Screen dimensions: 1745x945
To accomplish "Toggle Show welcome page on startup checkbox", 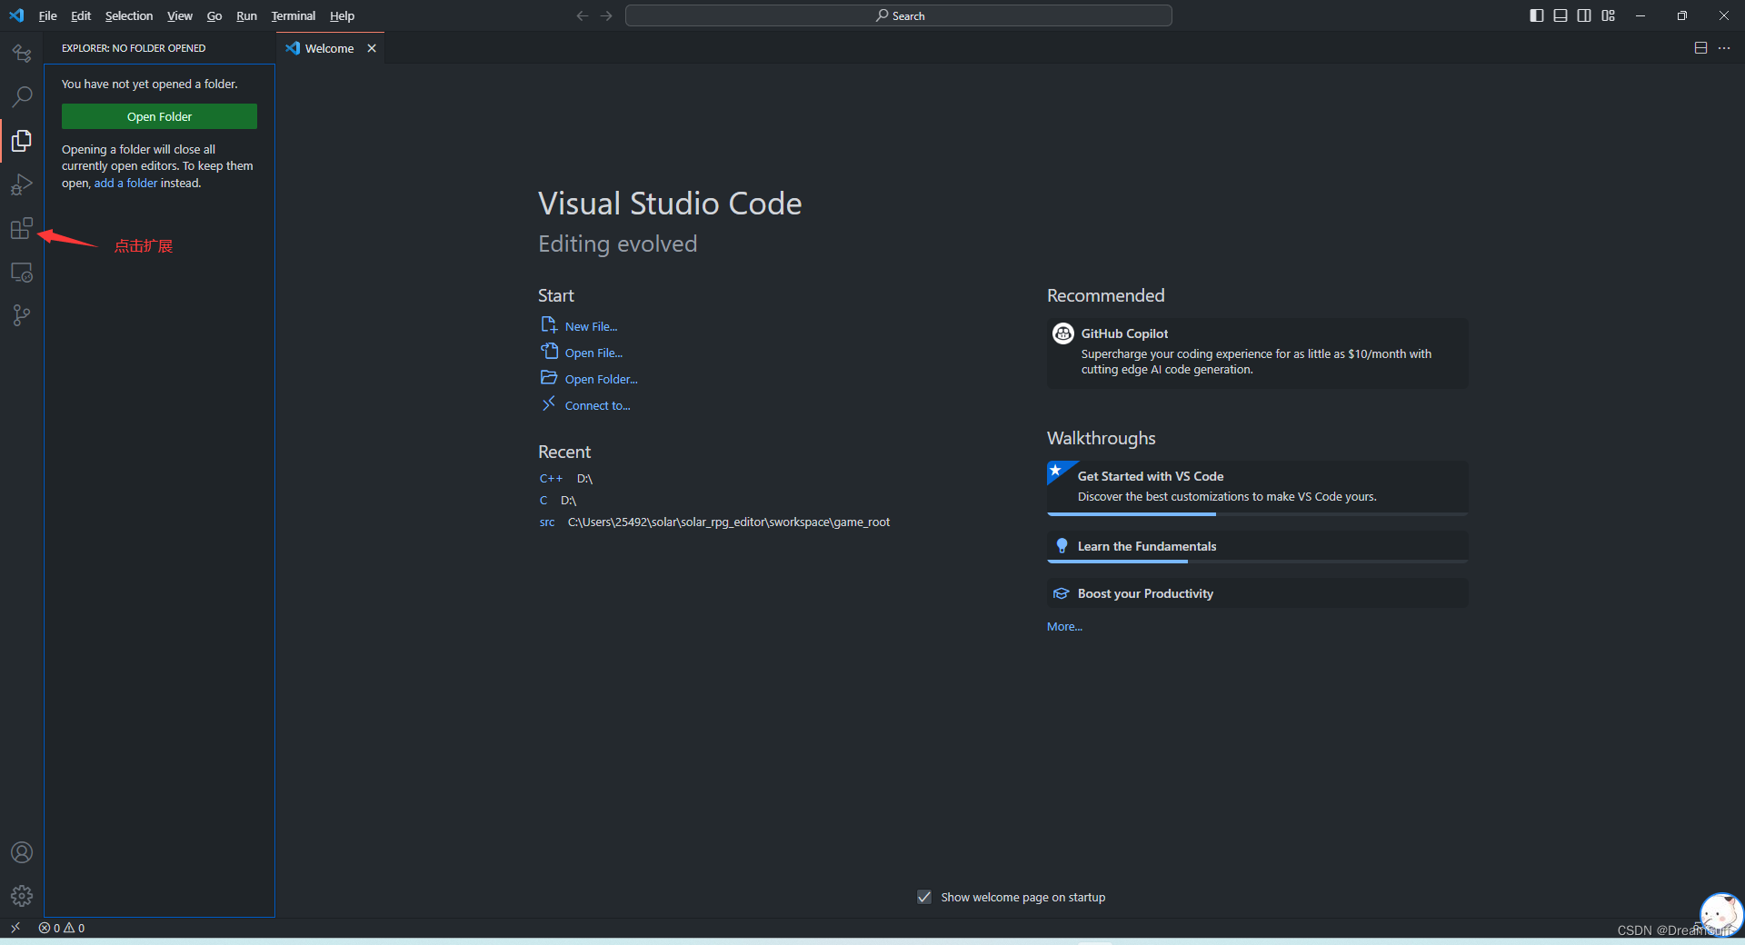I will click(x=924, y=897).
